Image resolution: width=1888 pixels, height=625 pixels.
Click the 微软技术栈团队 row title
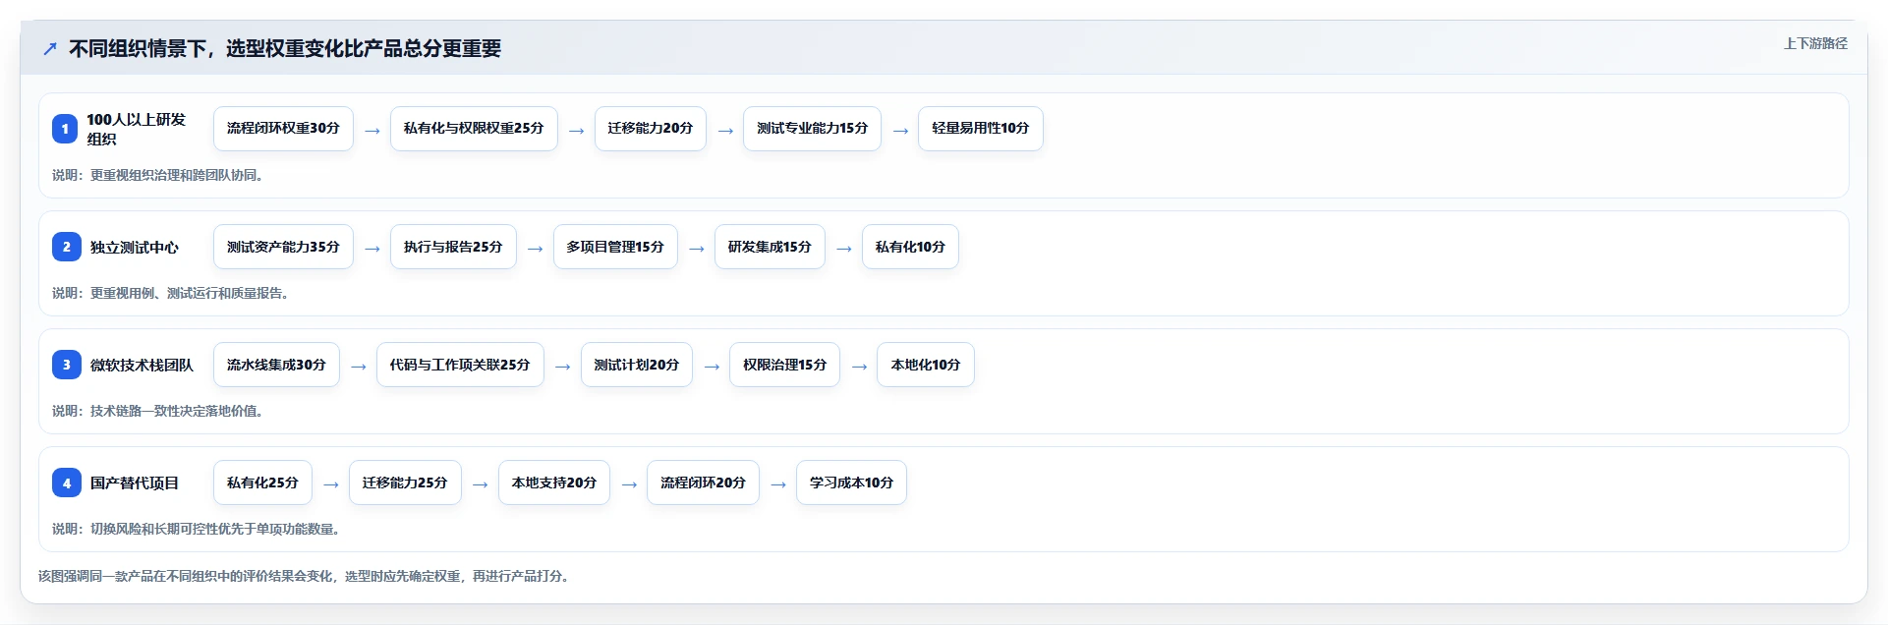pyautogui.click(x=142, y=365)
